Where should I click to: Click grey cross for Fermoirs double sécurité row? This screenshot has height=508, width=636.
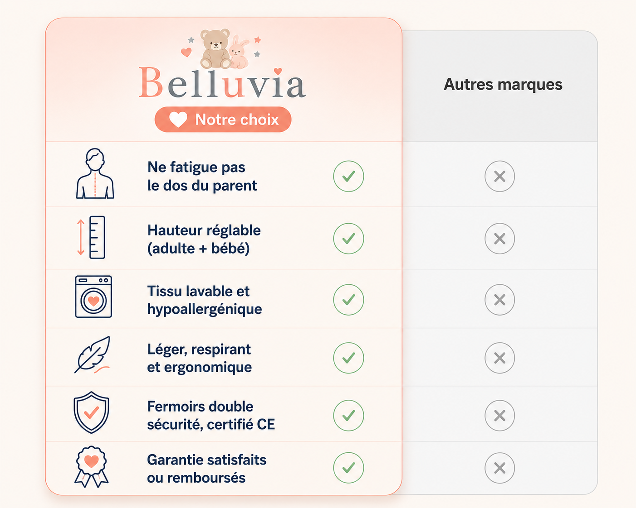499,416
